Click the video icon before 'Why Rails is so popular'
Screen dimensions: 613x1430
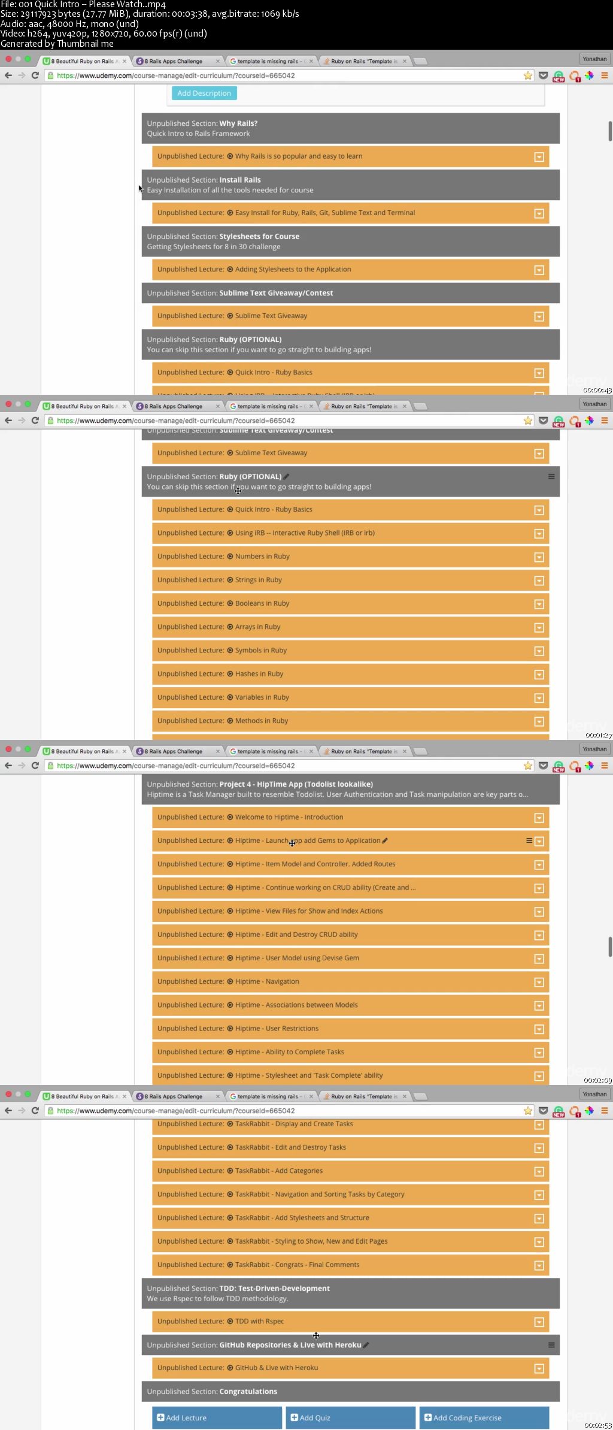coord(230,156)
